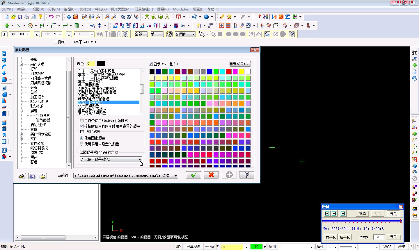
Task: Click the 全部... selection button
Action: [141, 34]
